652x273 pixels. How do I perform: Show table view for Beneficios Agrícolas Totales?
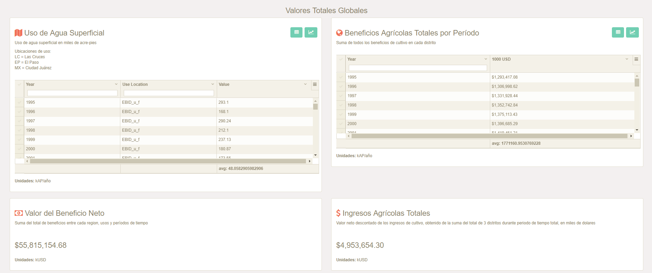click(618, 32)
